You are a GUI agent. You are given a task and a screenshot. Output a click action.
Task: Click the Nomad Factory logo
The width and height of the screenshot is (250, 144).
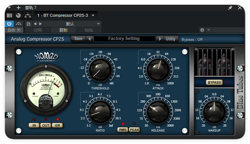click(46, 57)
